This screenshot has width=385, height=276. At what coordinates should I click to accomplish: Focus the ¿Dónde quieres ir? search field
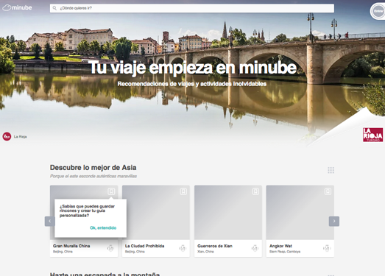tap(192, 8)
